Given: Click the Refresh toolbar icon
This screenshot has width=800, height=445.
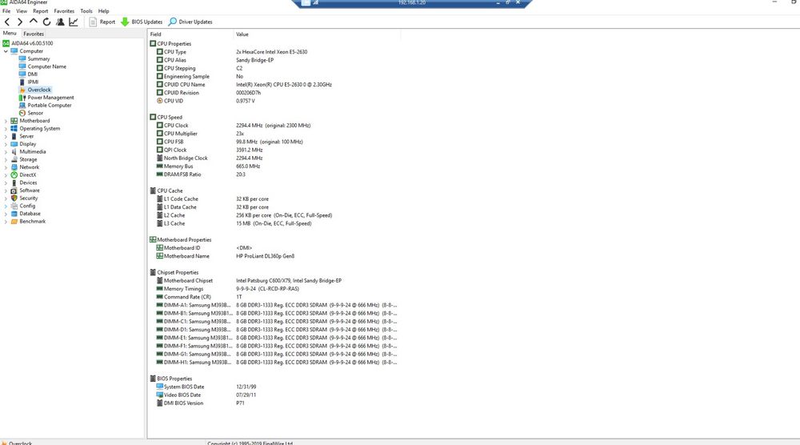Looking at the screenshot, I should click(x=46, y=22).
